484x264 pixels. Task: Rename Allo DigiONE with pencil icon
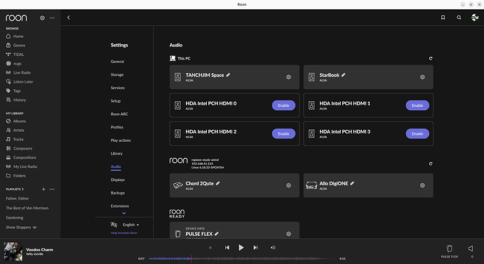[x=352, y=183]
